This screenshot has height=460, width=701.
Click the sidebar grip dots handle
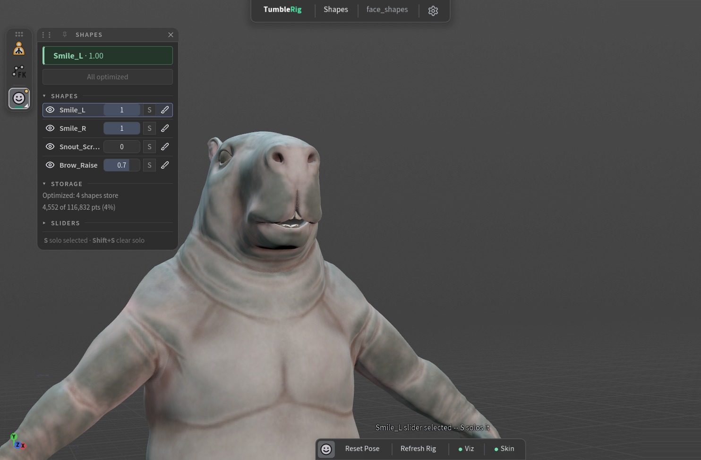click(x=19, y=34)
